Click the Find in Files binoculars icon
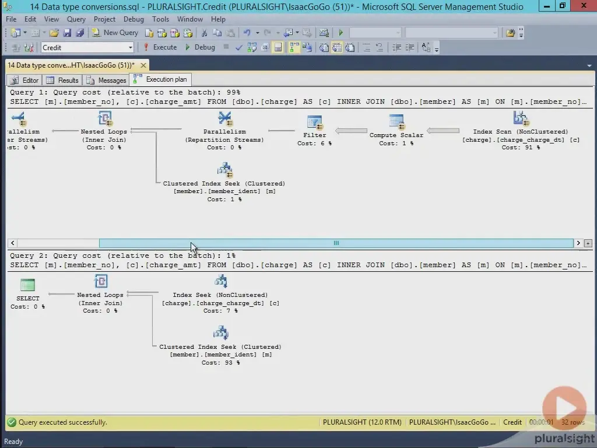This screenshot has height=448, width=597. click(510, 33)
